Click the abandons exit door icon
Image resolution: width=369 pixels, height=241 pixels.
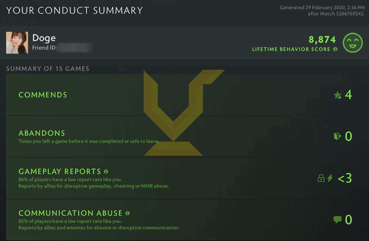point(338,137)
